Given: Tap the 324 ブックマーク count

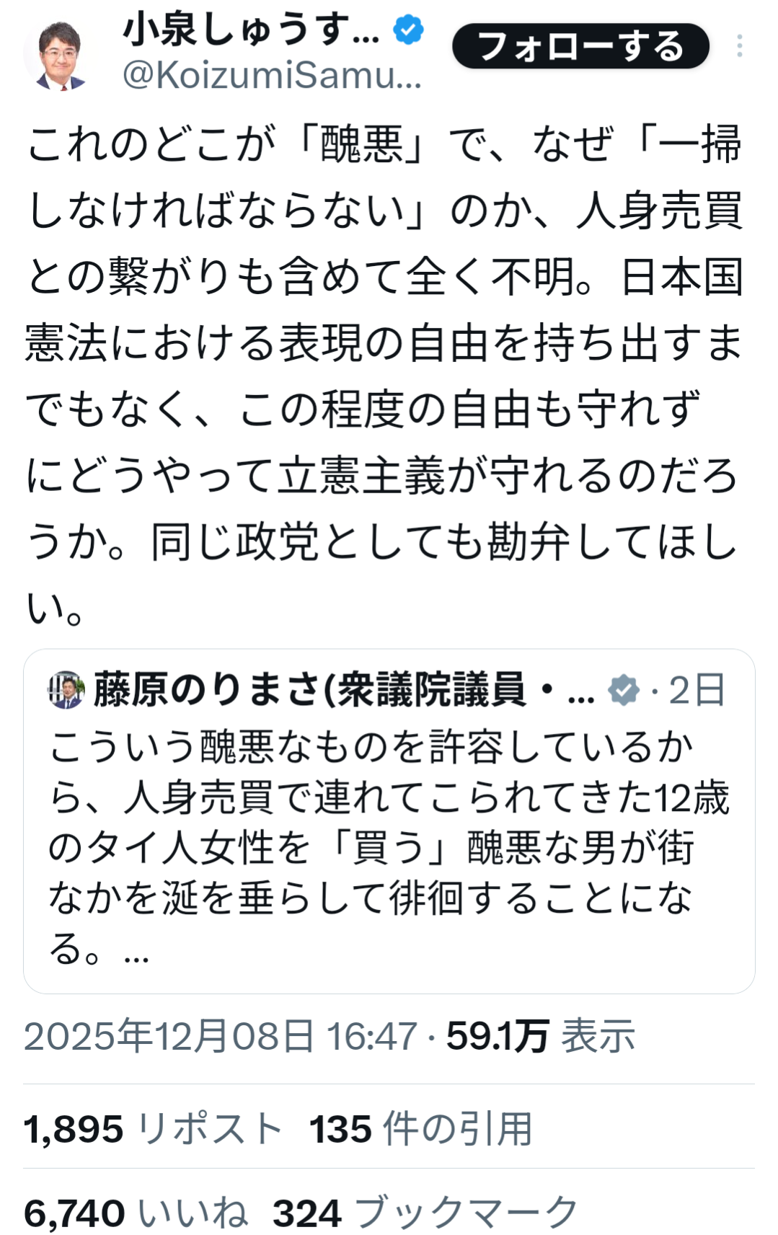Looking at the screenshot, I should click(x=425, y=1213).
